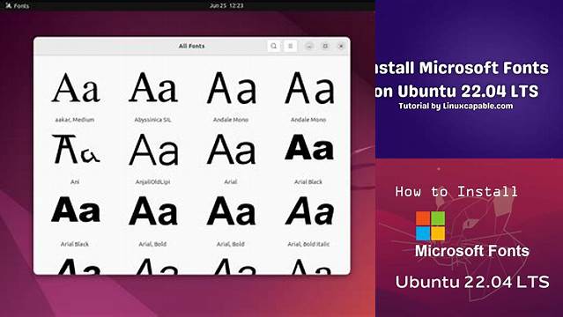Close the All Fonts window
563x317 pixels.
click(x=341, y=46)
